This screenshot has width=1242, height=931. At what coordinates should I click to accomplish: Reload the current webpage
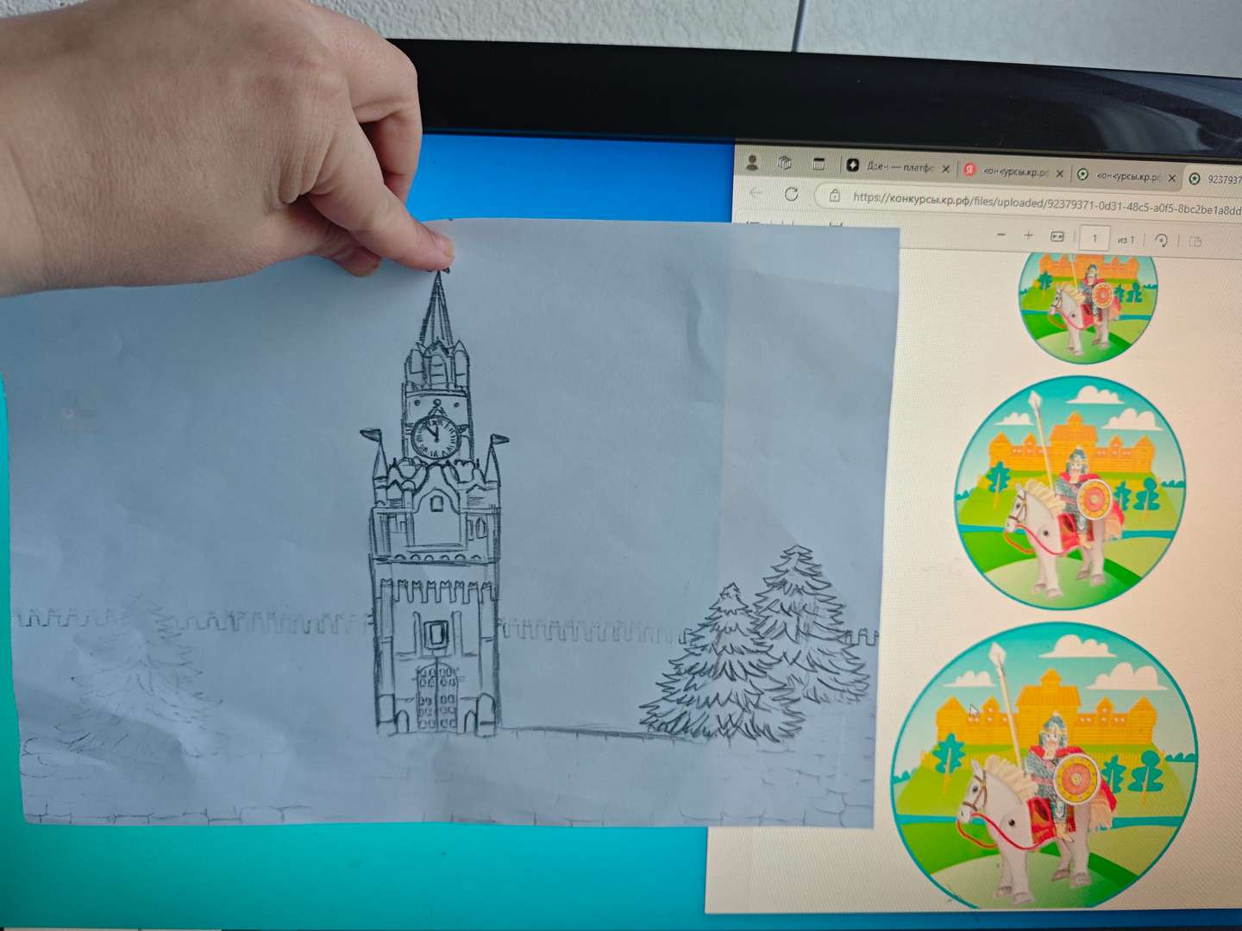pyautogui.click(x=792, y=192)
